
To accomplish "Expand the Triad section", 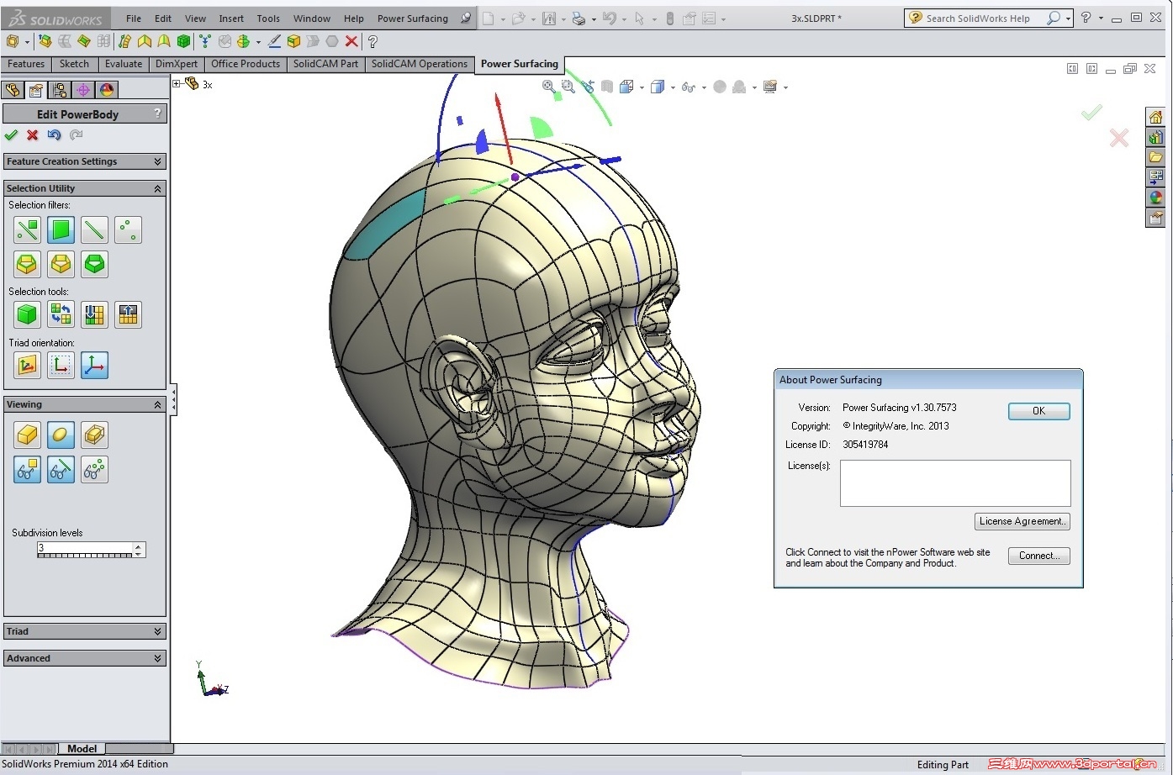I will coord(84,631).
